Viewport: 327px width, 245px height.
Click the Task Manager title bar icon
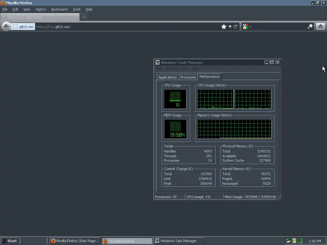coord(157,62)
